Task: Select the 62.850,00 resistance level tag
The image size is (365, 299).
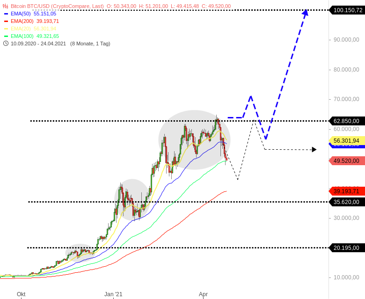Action: [346, 121]
